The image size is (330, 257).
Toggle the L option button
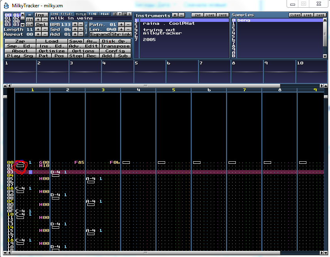coord(129,14)
